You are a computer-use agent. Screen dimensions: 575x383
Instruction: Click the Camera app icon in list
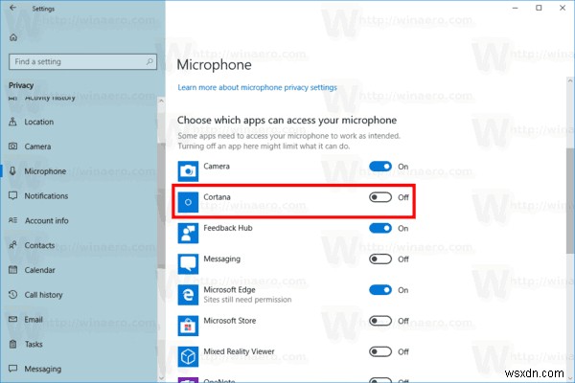(188, 168)
